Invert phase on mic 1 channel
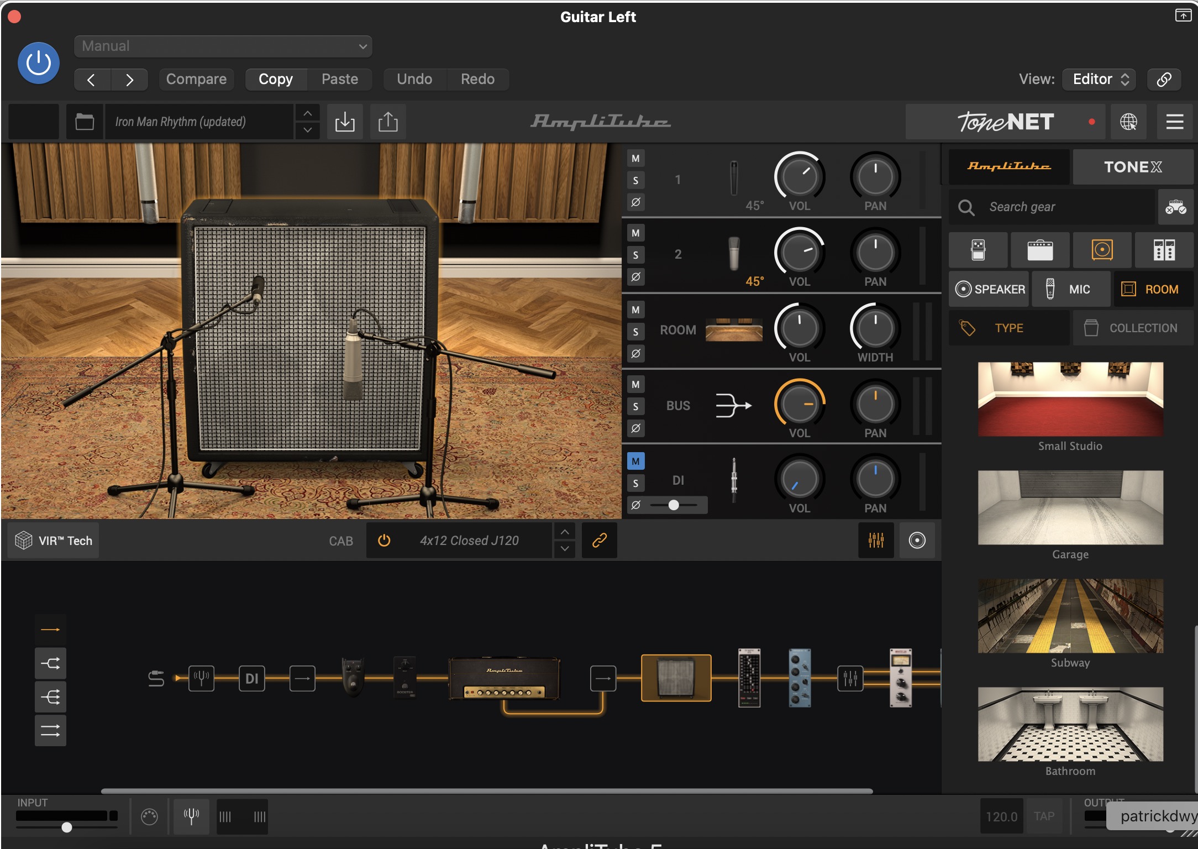The height and width of the screenshot is (849, 1198). 635,202
